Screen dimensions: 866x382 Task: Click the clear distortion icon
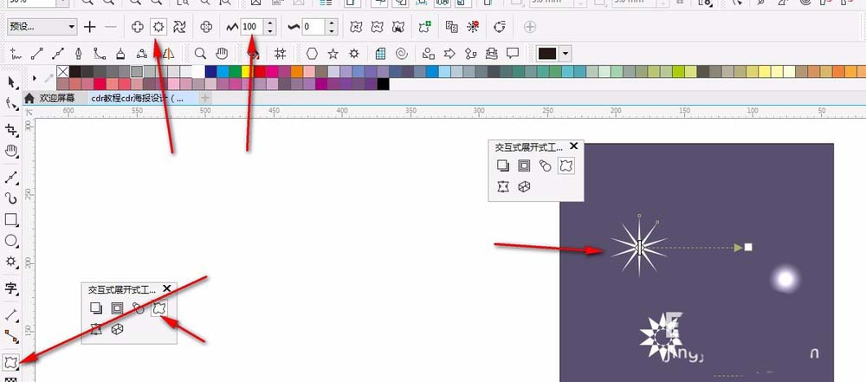(x=473, y=27)
